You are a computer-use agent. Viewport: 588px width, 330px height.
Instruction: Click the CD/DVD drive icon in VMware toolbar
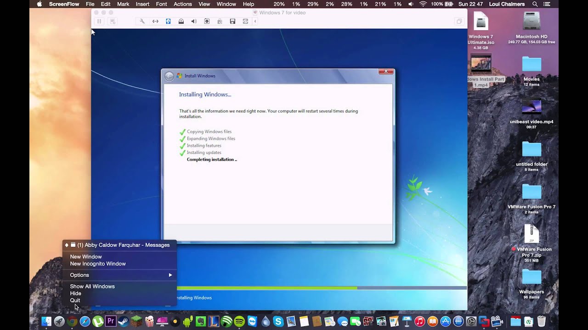(181, 21)
